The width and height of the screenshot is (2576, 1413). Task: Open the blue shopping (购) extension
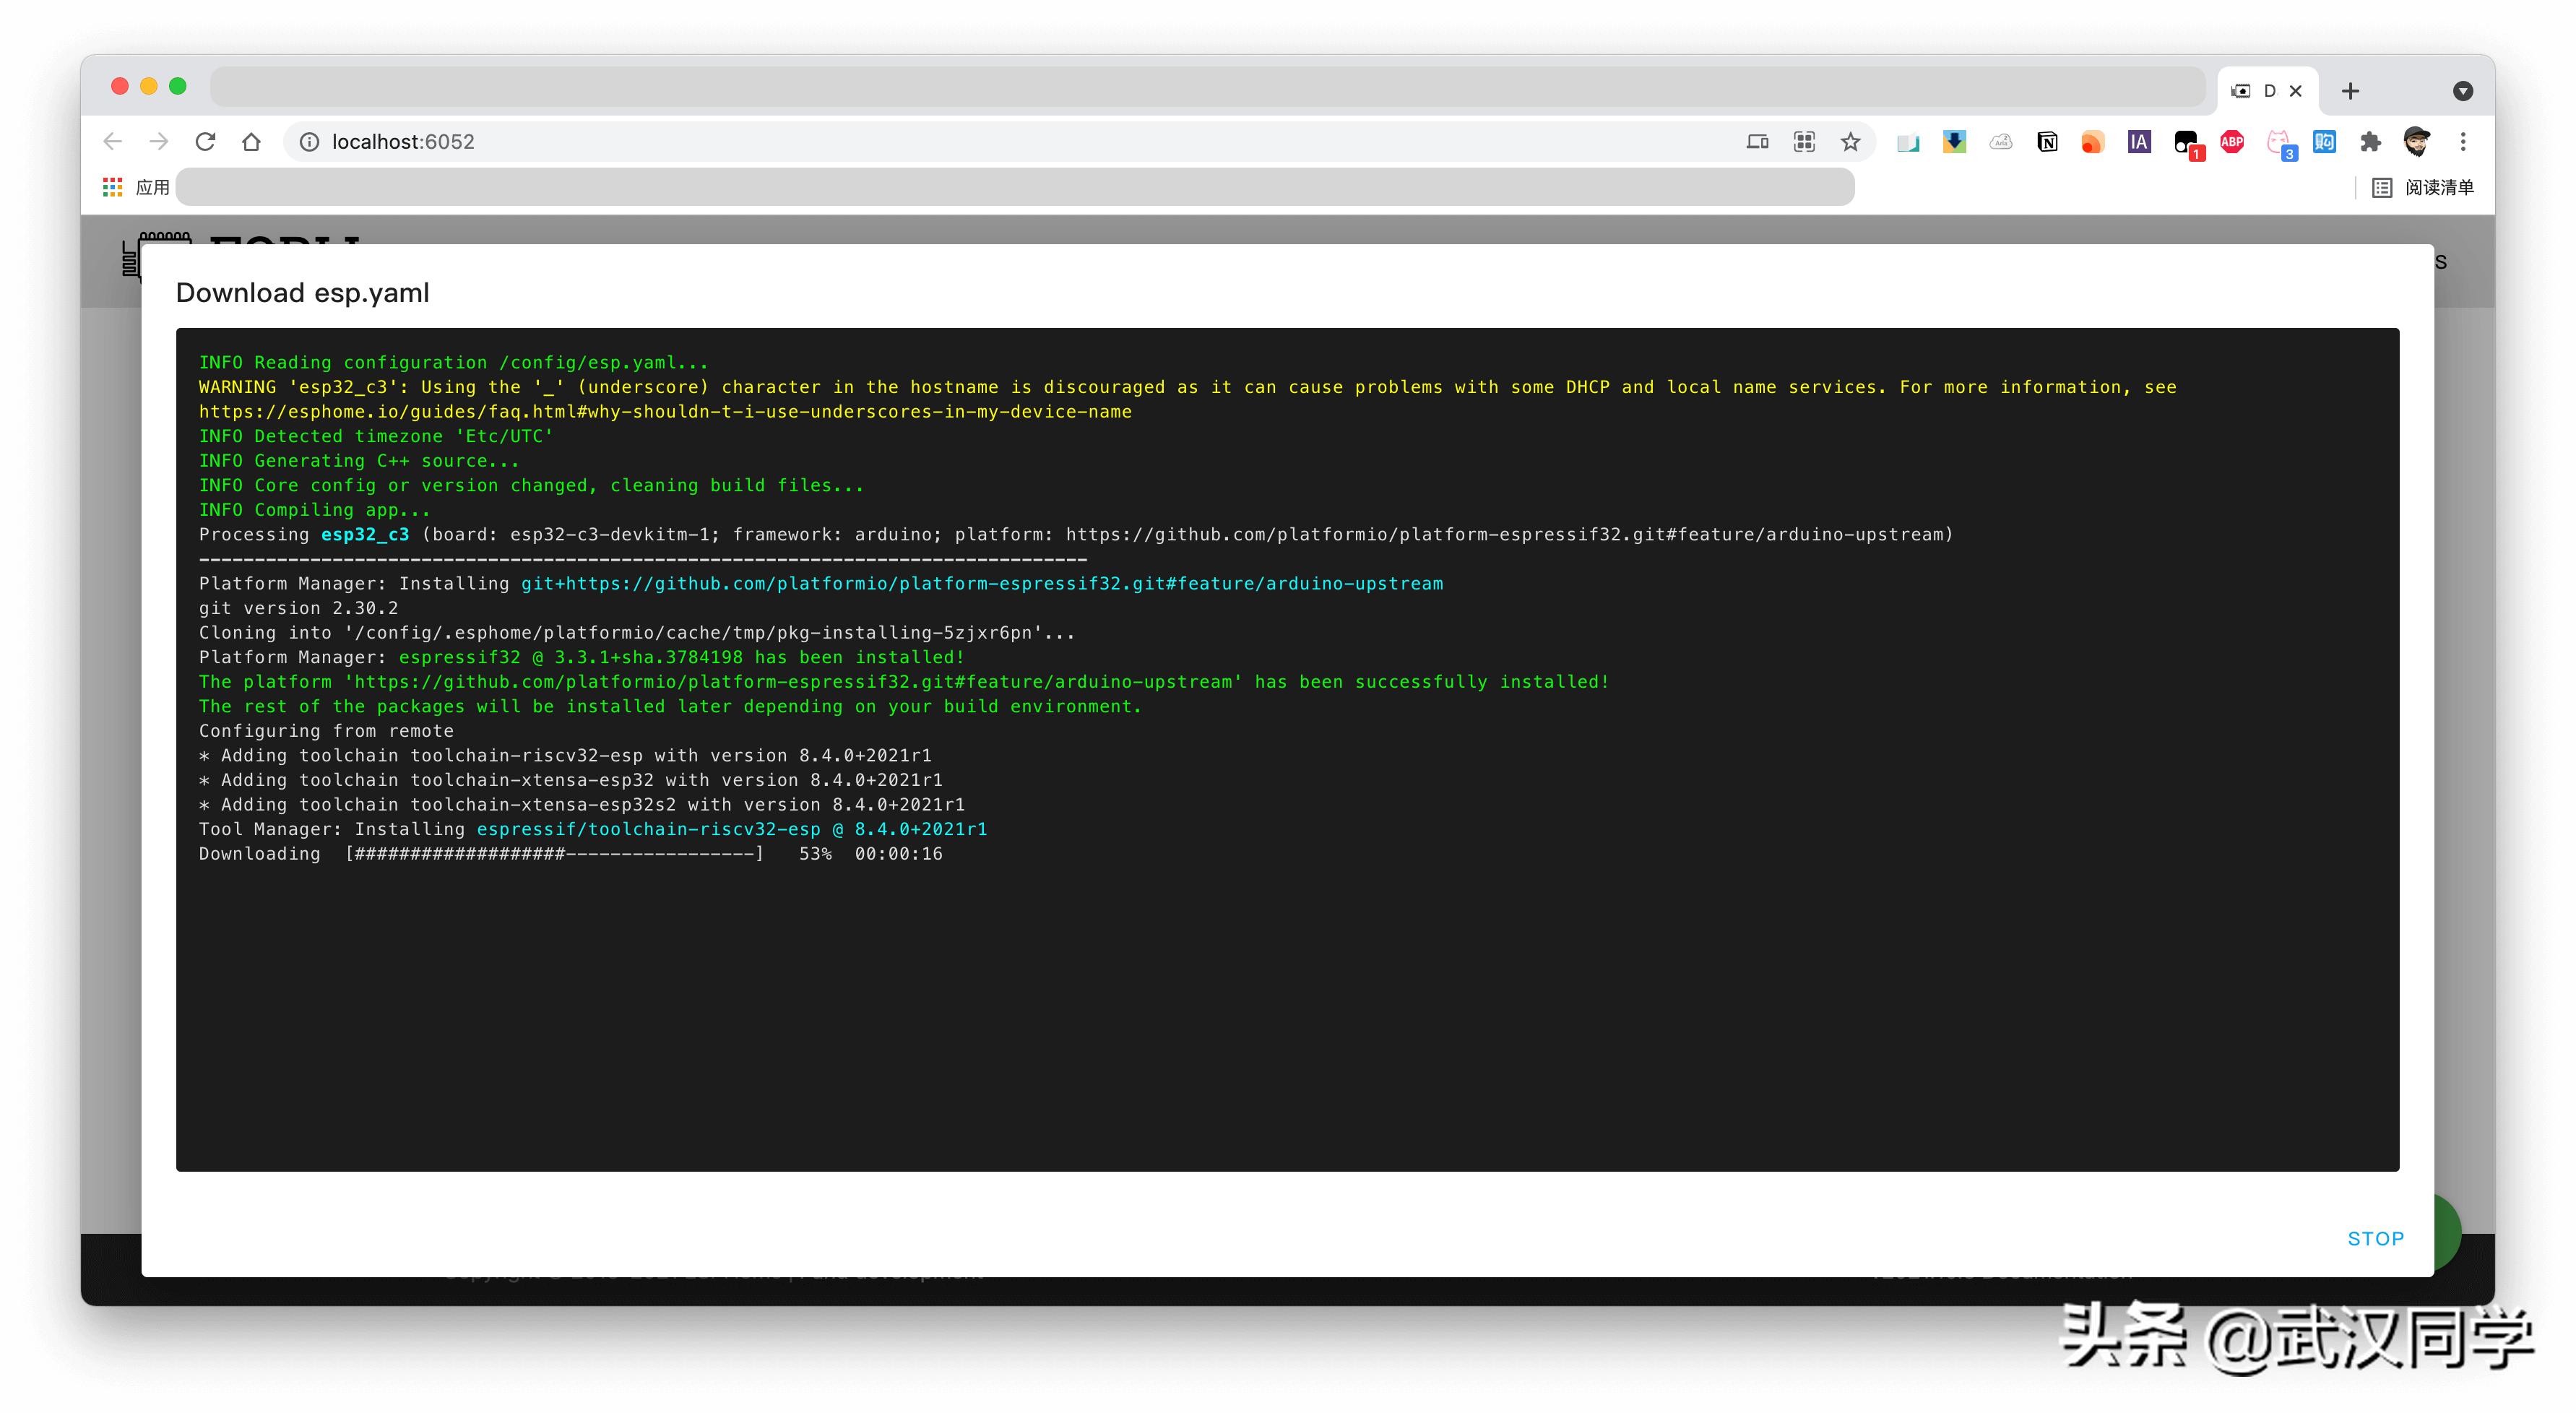2324,142
